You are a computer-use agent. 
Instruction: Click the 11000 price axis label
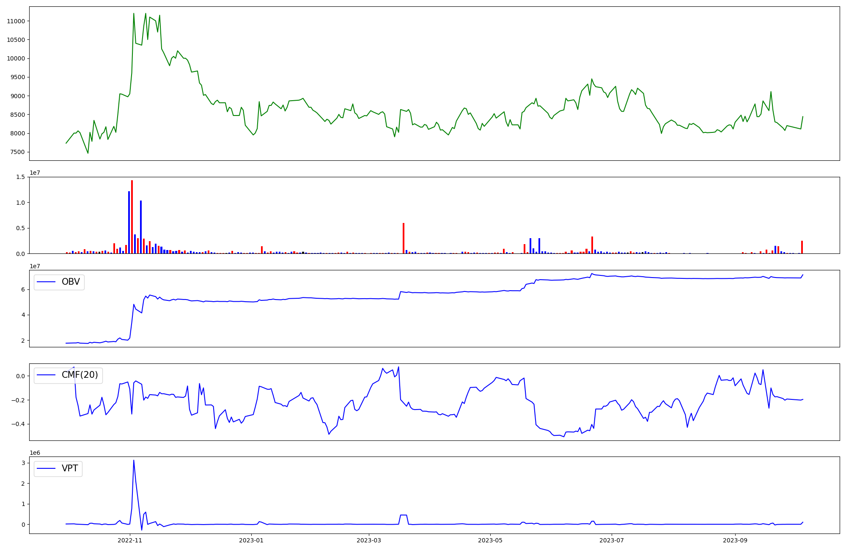pyautogui.click(x=16, y=21)
